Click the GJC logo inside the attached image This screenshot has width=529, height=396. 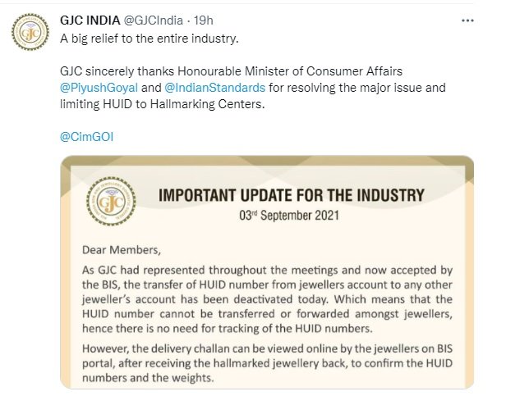[111, 202]
